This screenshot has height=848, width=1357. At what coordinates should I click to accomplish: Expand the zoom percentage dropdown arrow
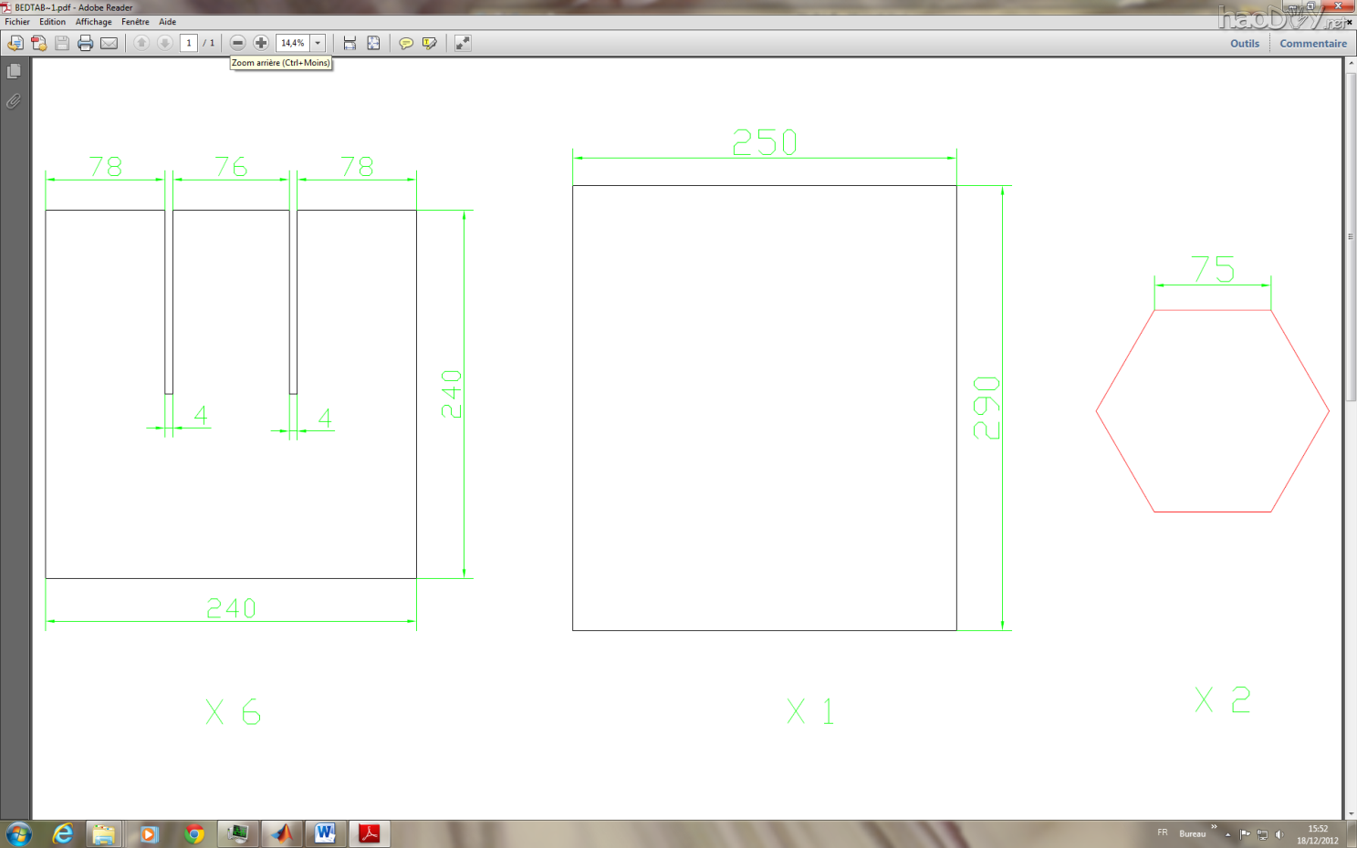click(318, 43)
